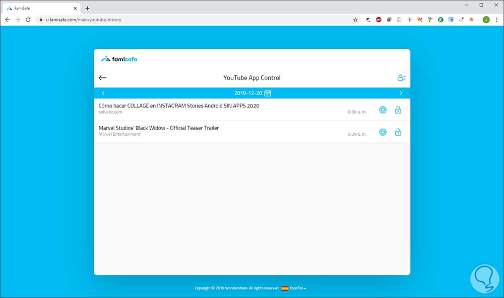Close the FamiSafe tab

(75, 9)
